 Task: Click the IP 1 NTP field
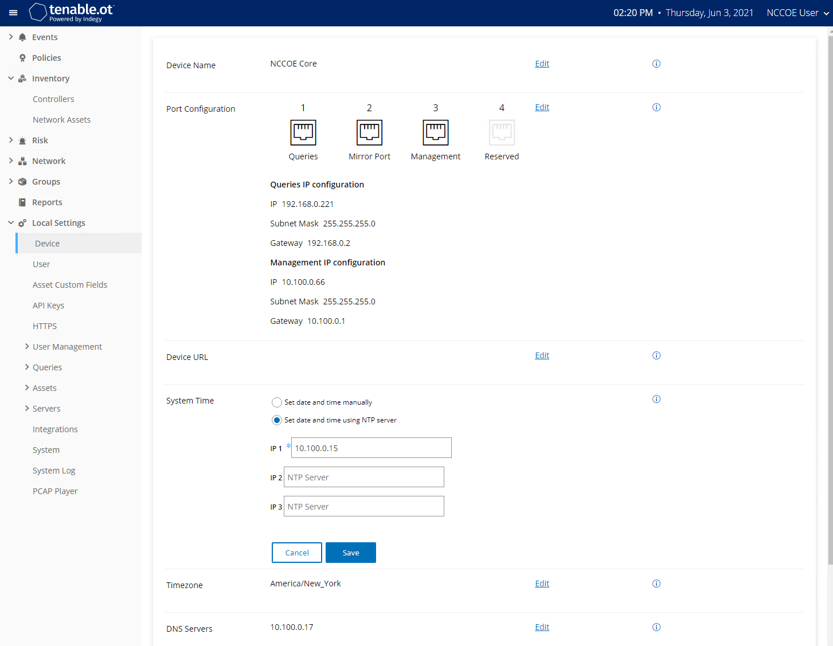click(371, 448)
